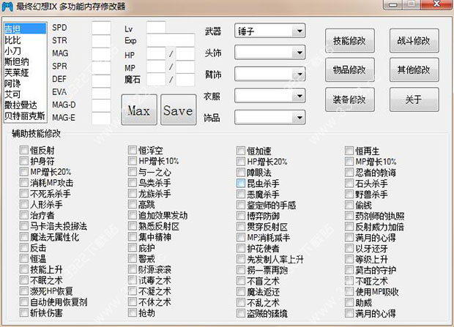
Task: Minimize the memory editor window
Action: [x=392, y=4]
